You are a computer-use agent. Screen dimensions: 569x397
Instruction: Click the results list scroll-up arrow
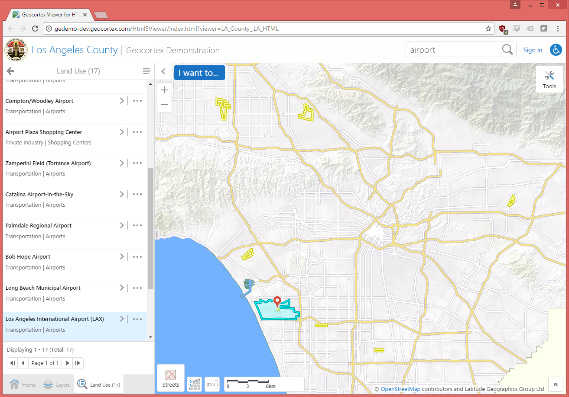click(150, 84)
